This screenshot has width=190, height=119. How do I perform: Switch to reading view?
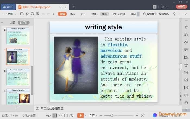[66, 115]
